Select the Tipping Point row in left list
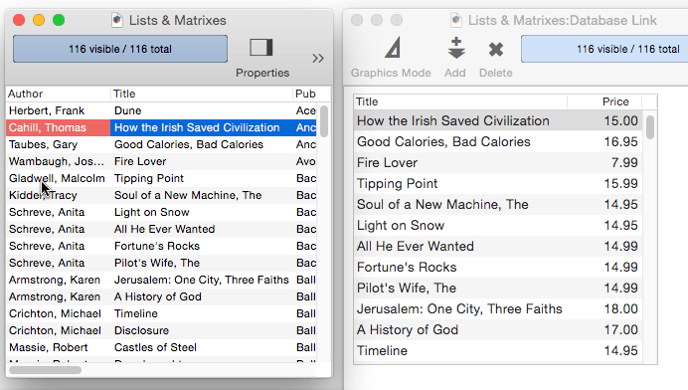Viewport: 688px width, 390px height. click(x=161, y=178)
